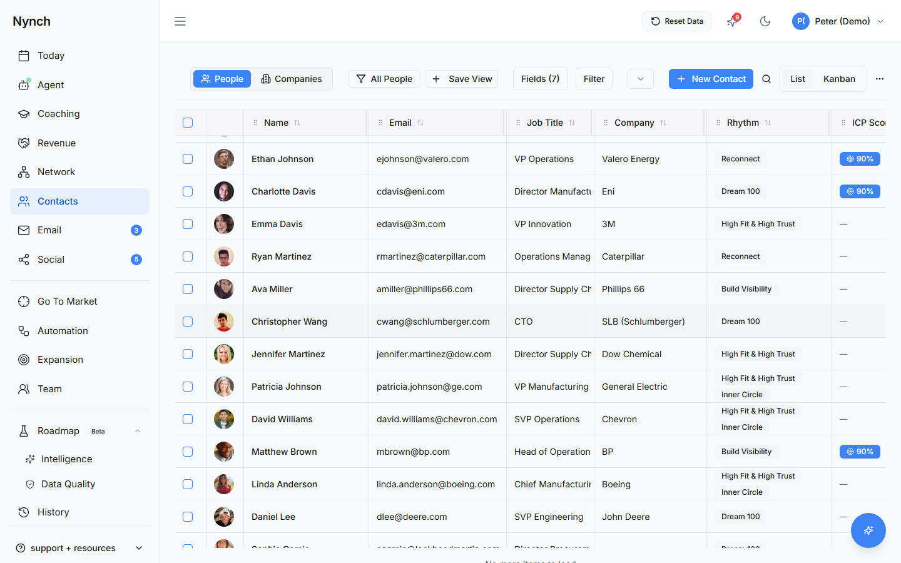Select Ryan Martinez's row checkbox
The height and width of the screenshot is (563, 901).
(188, 256)
